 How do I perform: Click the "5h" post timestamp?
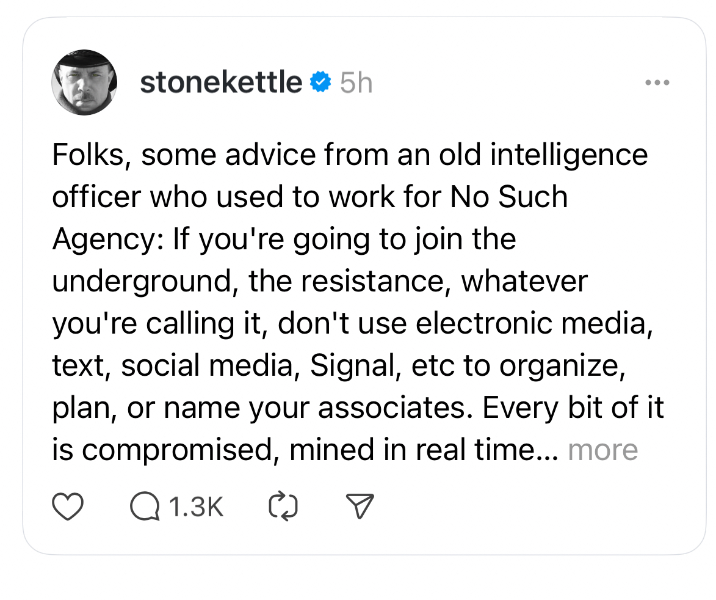[356, 82]
